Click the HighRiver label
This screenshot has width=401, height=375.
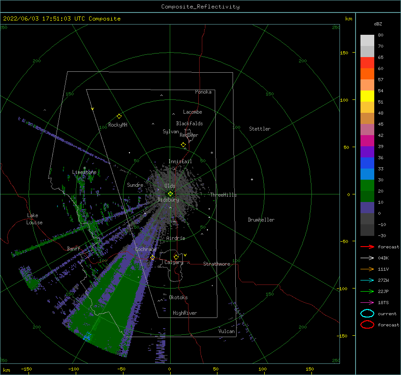pyautogui.click(x=185, y=313)
